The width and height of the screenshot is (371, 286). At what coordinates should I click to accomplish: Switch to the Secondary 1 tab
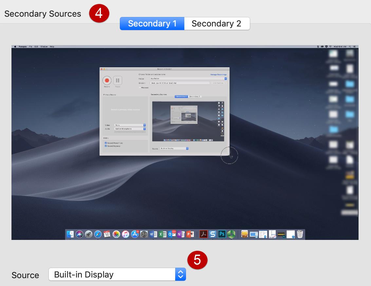tap(152, 24)
